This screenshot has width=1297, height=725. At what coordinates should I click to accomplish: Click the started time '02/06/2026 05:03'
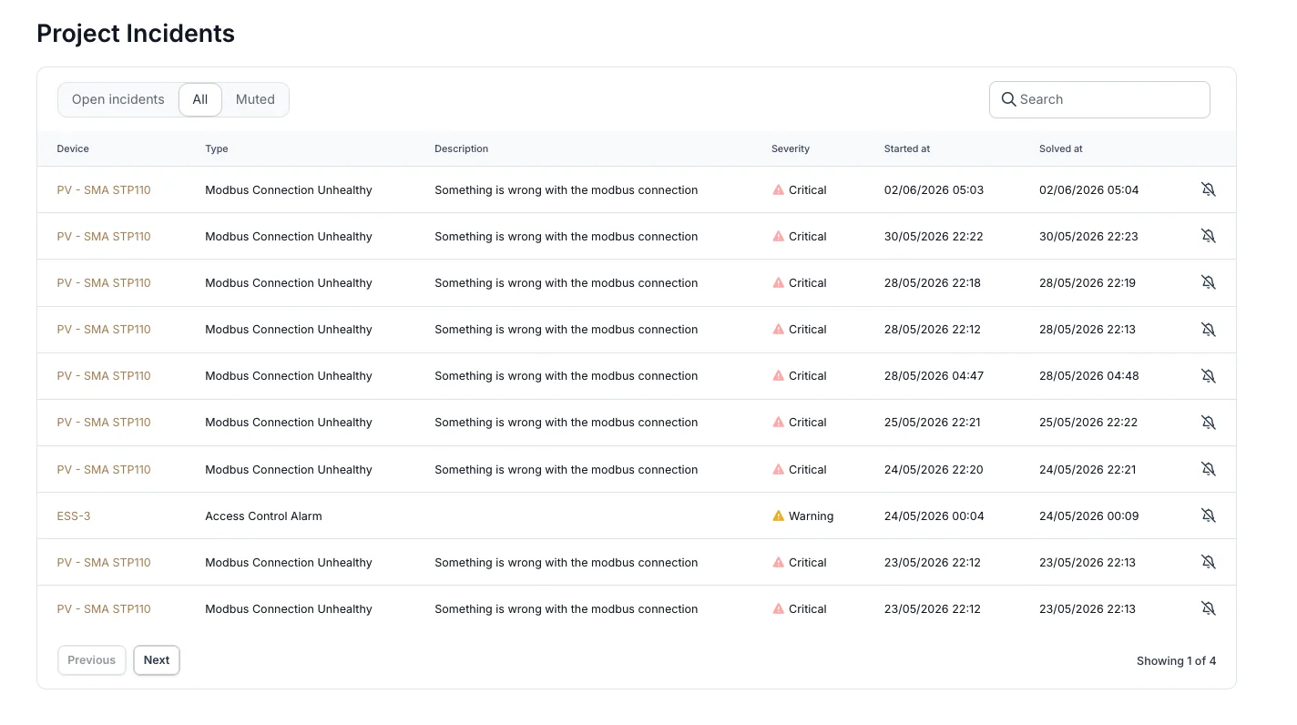point(934,189)
